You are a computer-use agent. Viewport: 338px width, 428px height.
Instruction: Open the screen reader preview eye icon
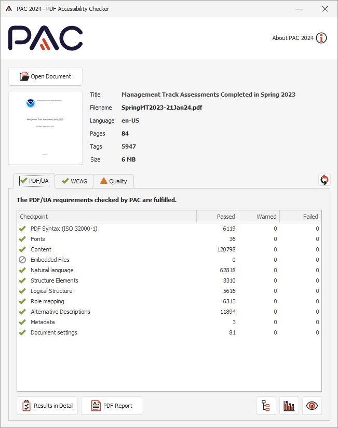tap(312, 406)
